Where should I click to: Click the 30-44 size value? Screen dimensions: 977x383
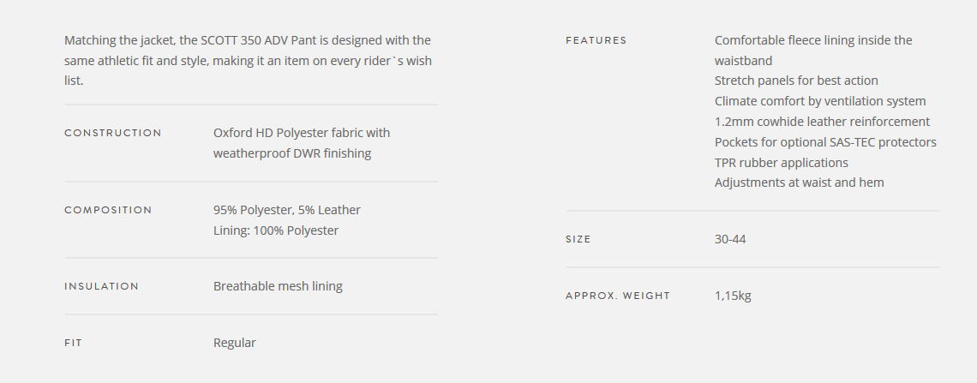(730, 239)
